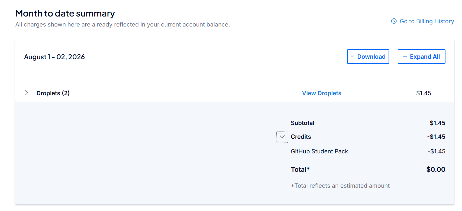Click the Download button
The image size is (462, 211).
(368, 57)
